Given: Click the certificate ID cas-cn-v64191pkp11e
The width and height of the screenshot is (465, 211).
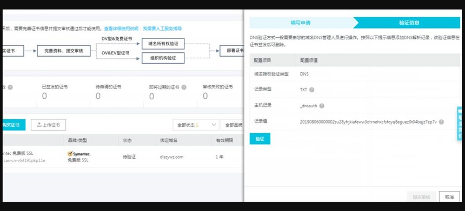Looking at the screenshot, I should coord(24,161).
